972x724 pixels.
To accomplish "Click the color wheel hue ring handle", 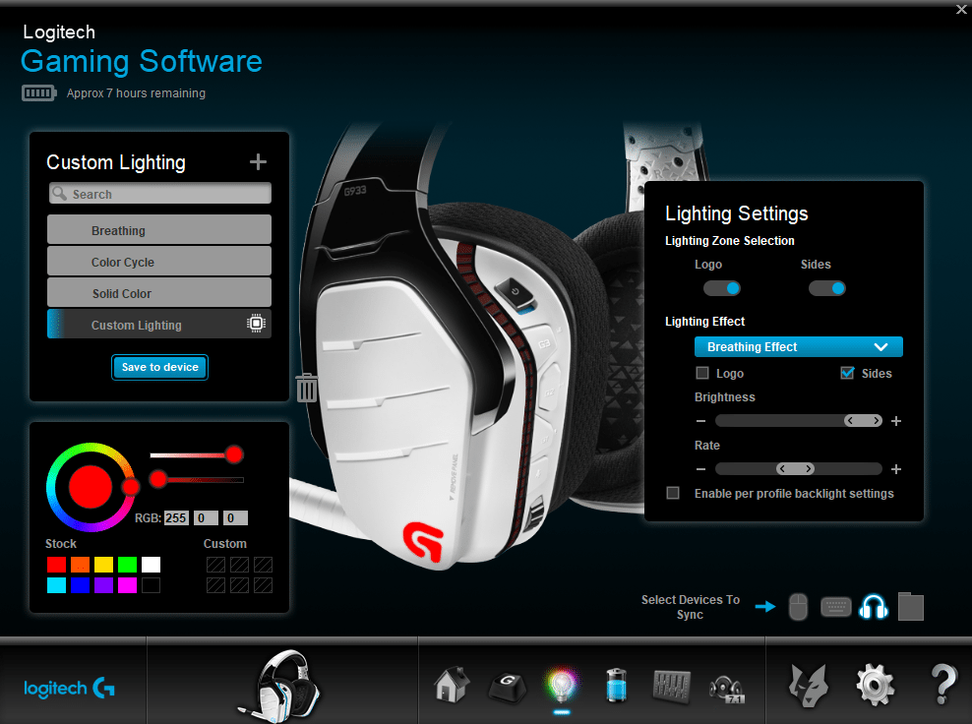I will 130,487.
